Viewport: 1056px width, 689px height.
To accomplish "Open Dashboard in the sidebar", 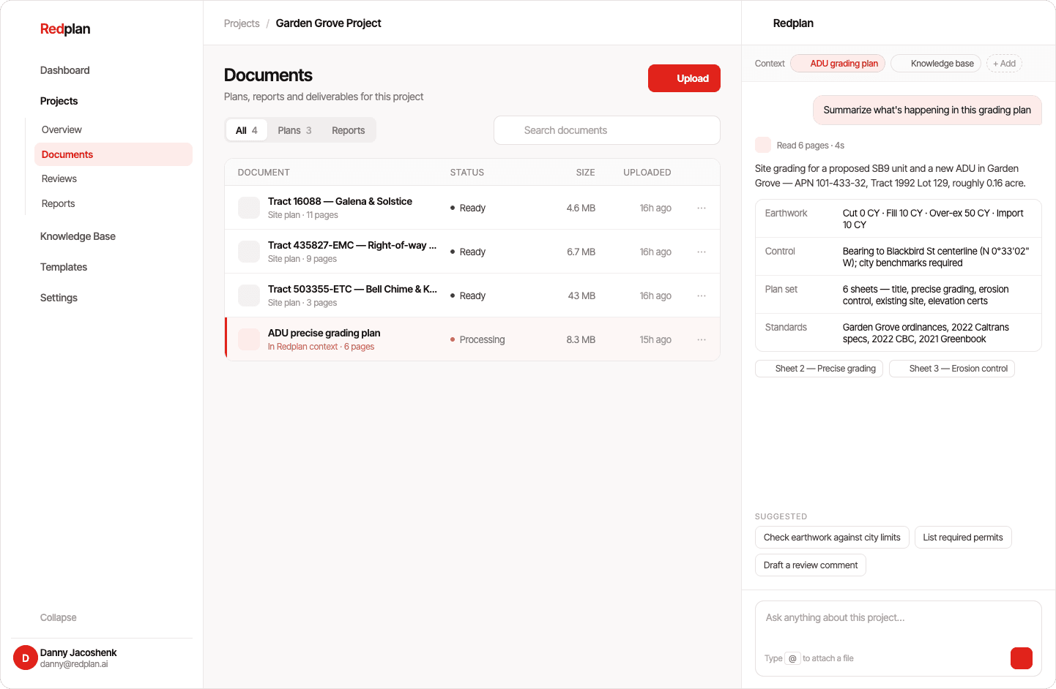I will click(x=65, y=70).
